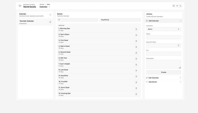Select the 1. Morning Star row
This screenshot has width=198, height=113.
[99, 29]
